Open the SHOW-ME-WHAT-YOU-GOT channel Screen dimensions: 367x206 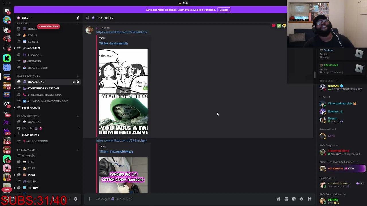pos(48,101)
